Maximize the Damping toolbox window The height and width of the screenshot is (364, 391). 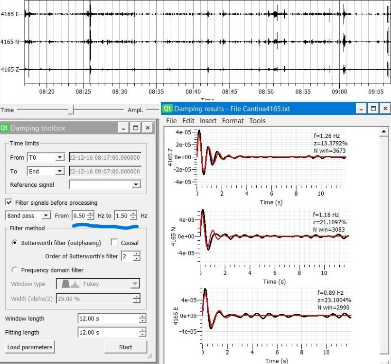136,128
